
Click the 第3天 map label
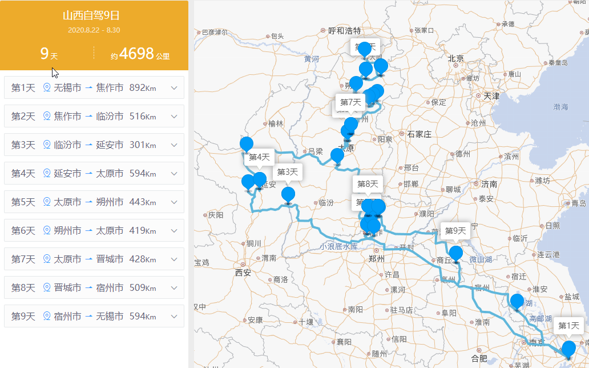pos(288,171)
